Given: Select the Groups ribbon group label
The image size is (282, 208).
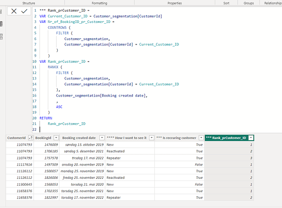Looking at the screenshot, I should (x=249, y=3).
